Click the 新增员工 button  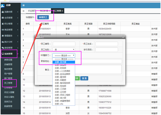coord(43,17)
